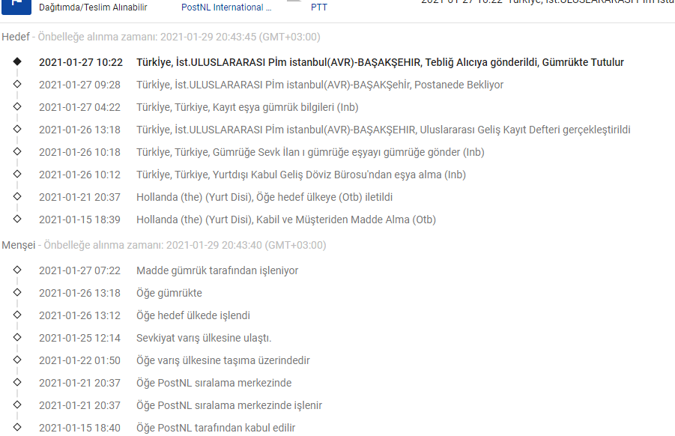Select Madde gümrük tarafından işleniyor text
Viewport: 675px width, 436px height.
tap(217, 270)
